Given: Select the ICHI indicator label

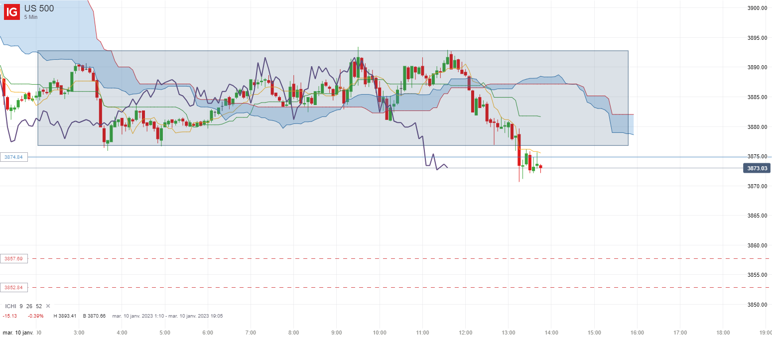Looking at the screenshot, I should coord(10,306).
